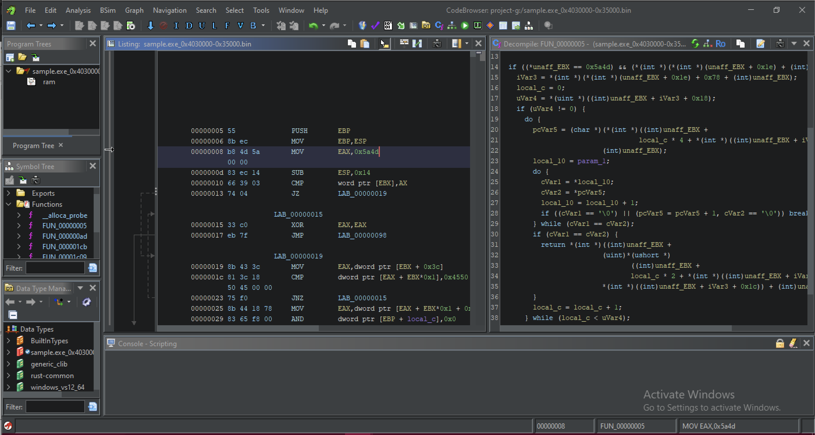The height and width of the screenshot is (435, 815).
Task: Select the ram node in Program Trees
Action: point(49,82)
